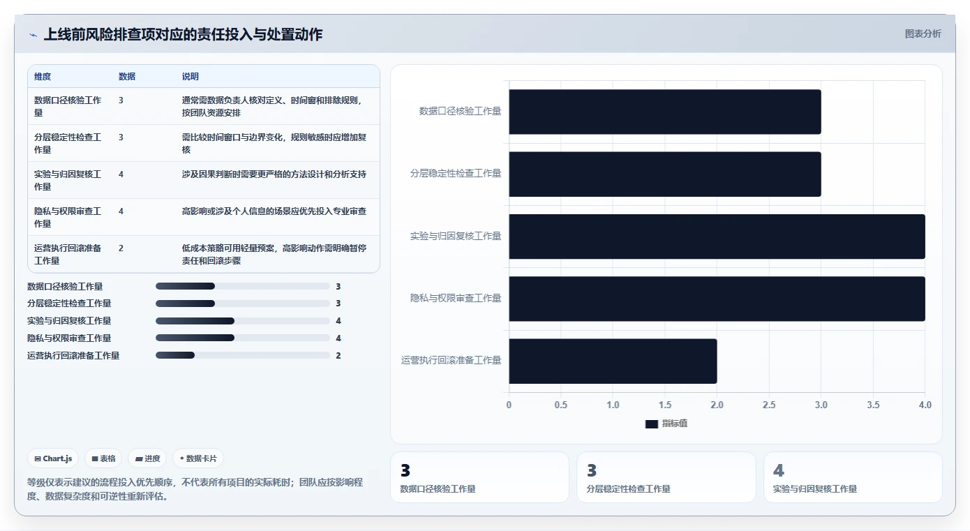Image resolution: width=970 pixels, height=531 pixels.
Task: Select table cell 分层稳定性检查工作量
Action: 68,143
